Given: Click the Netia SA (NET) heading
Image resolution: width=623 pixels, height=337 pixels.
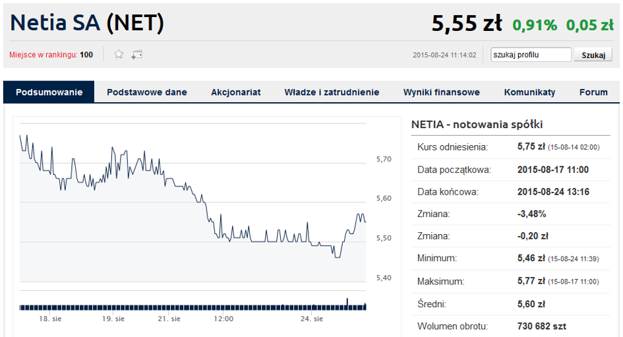Looking at the screenshot, I should click(x=87, y=22).
